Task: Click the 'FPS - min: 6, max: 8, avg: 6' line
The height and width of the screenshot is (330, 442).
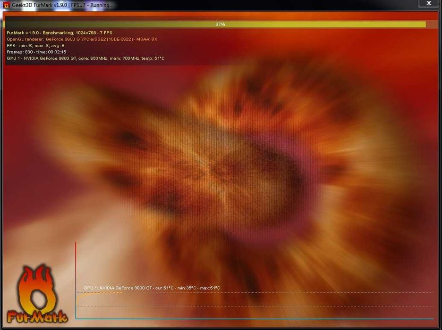Action: pos(35,46)
